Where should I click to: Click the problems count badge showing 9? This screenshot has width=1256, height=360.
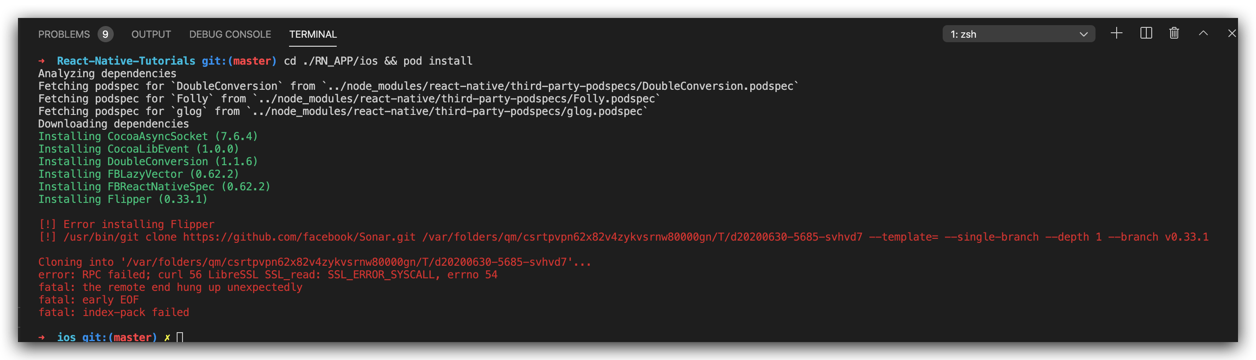(105, 34)
